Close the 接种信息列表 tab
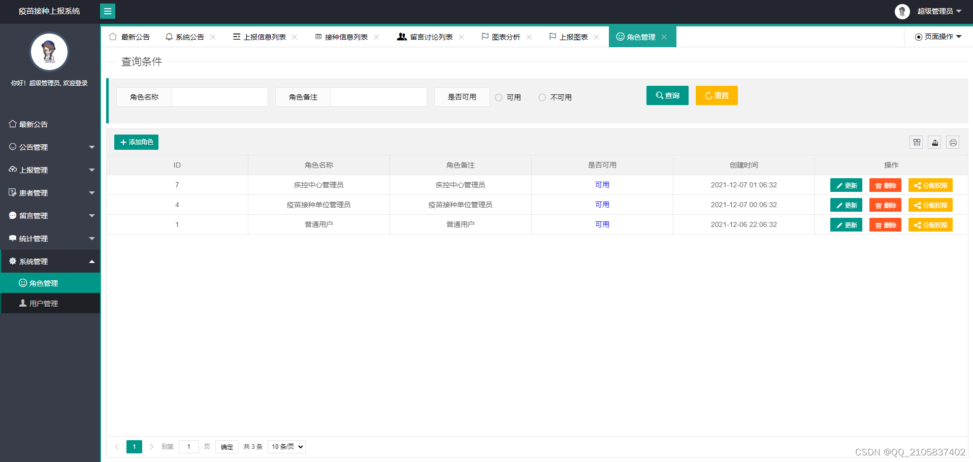This screenshot has width=973, height=462. (376, 37)
